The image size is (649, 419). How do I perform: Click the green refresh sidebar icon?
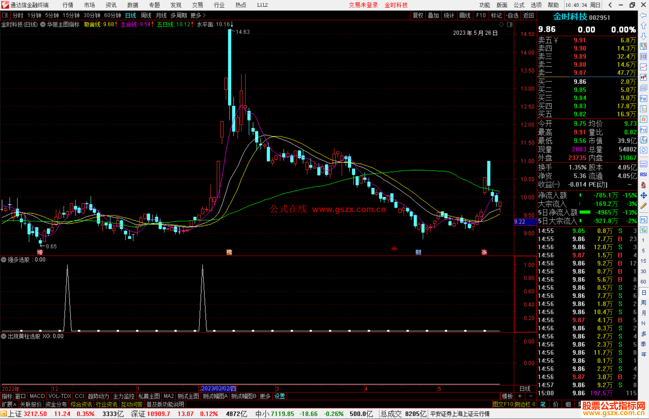pos(643,230)
